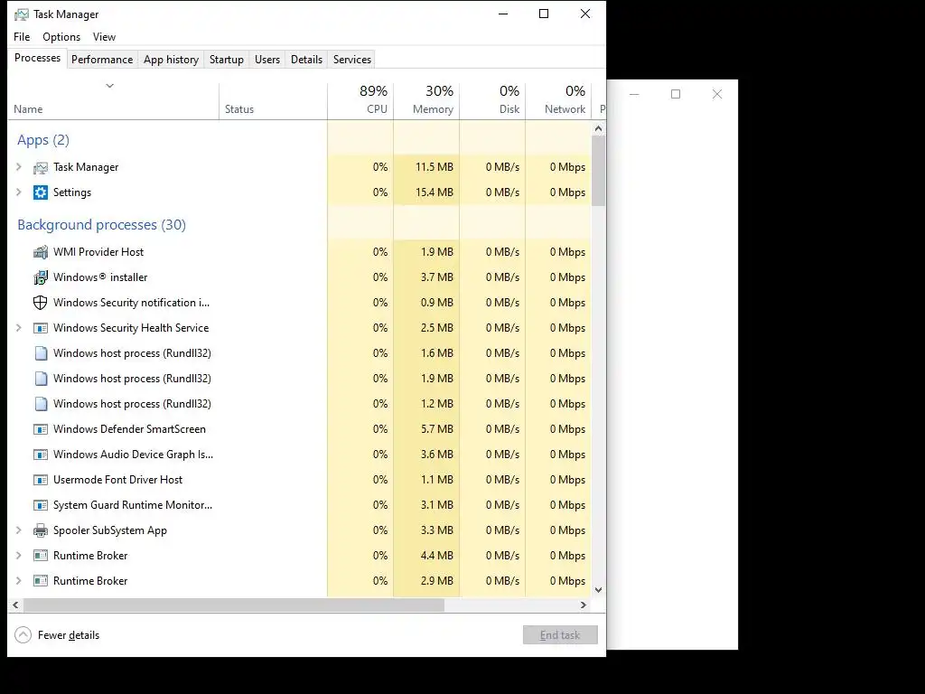Expand the Runtime Broker 4.4 MB row

tap(18, 556)
